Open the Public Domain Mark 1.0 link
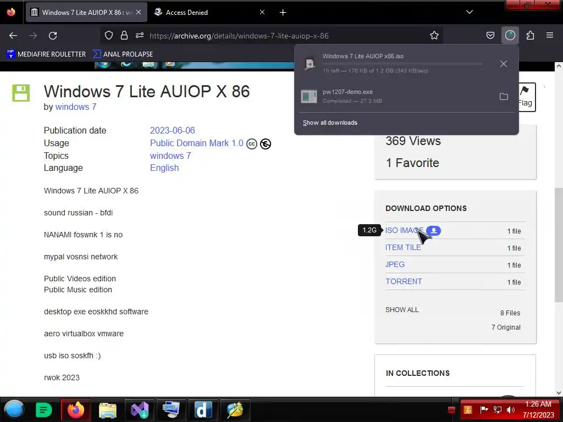This screenshot has width=563, height=422. pyautogui.click(x=197, y=143)
